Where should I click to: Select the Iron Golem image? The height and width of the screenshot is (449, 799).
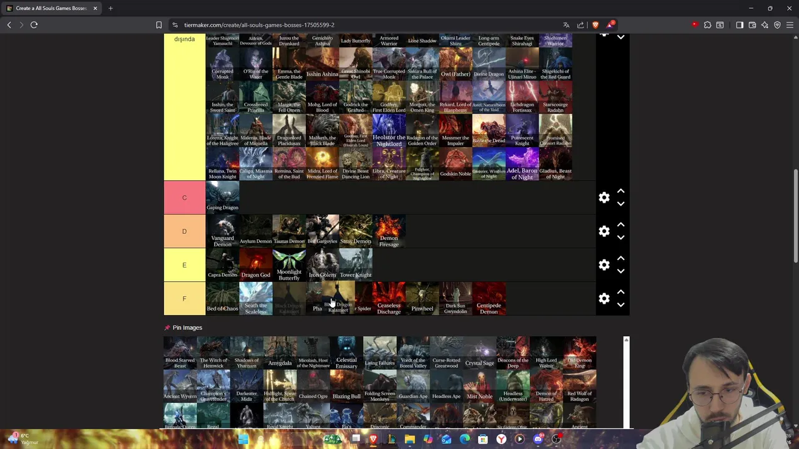click(322, 265)
